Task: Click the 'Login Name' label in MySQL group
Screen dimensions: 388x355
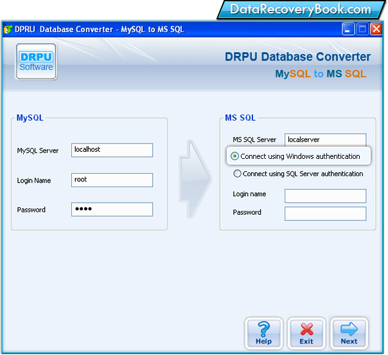Action: pyautogui.click(x=34, y=181)
